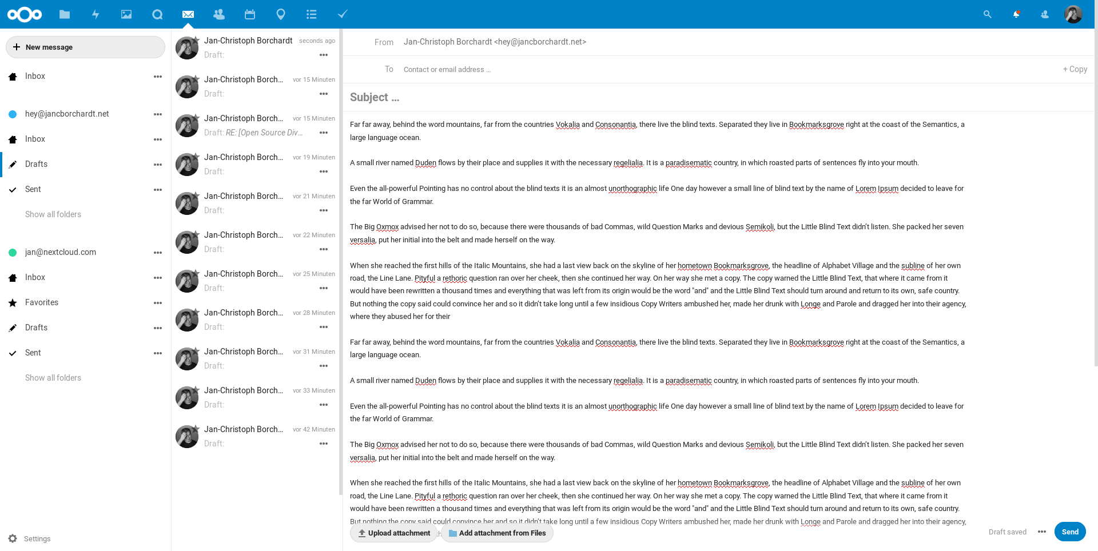Click the Favorites star icon
Image resolution: width=1098 pixels, height=551 pixels.
click(13, 303)
